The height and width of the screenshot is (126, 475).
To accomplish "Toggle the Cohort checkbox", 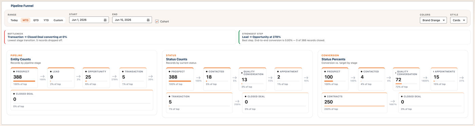I will tap(157, 22).
